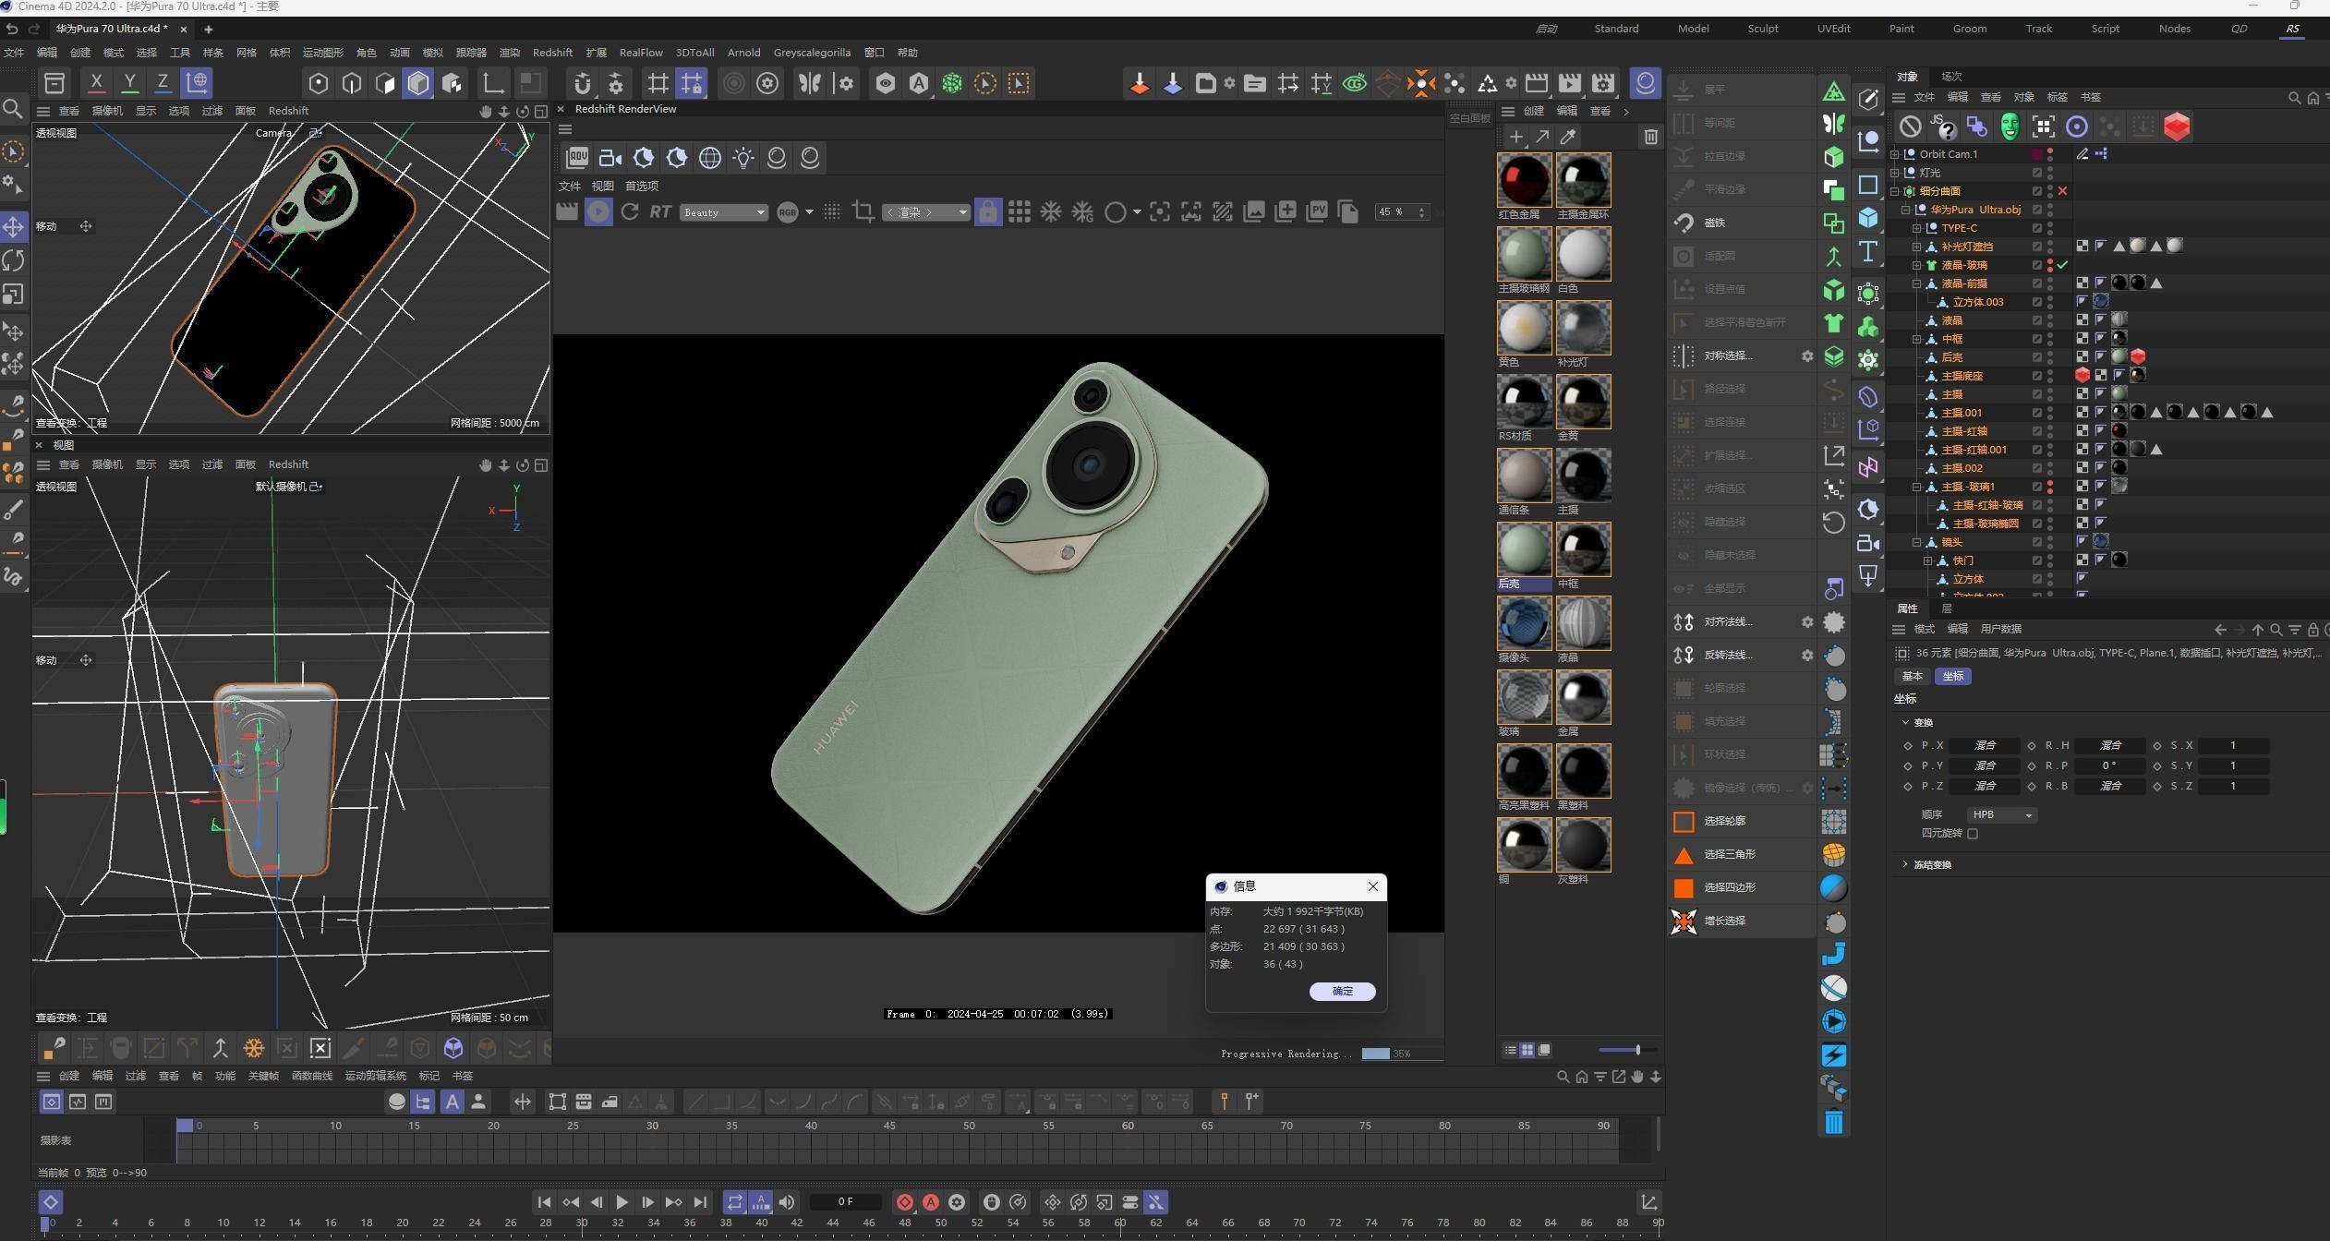
Task: Select the Move tool in left toolbar
Action: [13, 226]
